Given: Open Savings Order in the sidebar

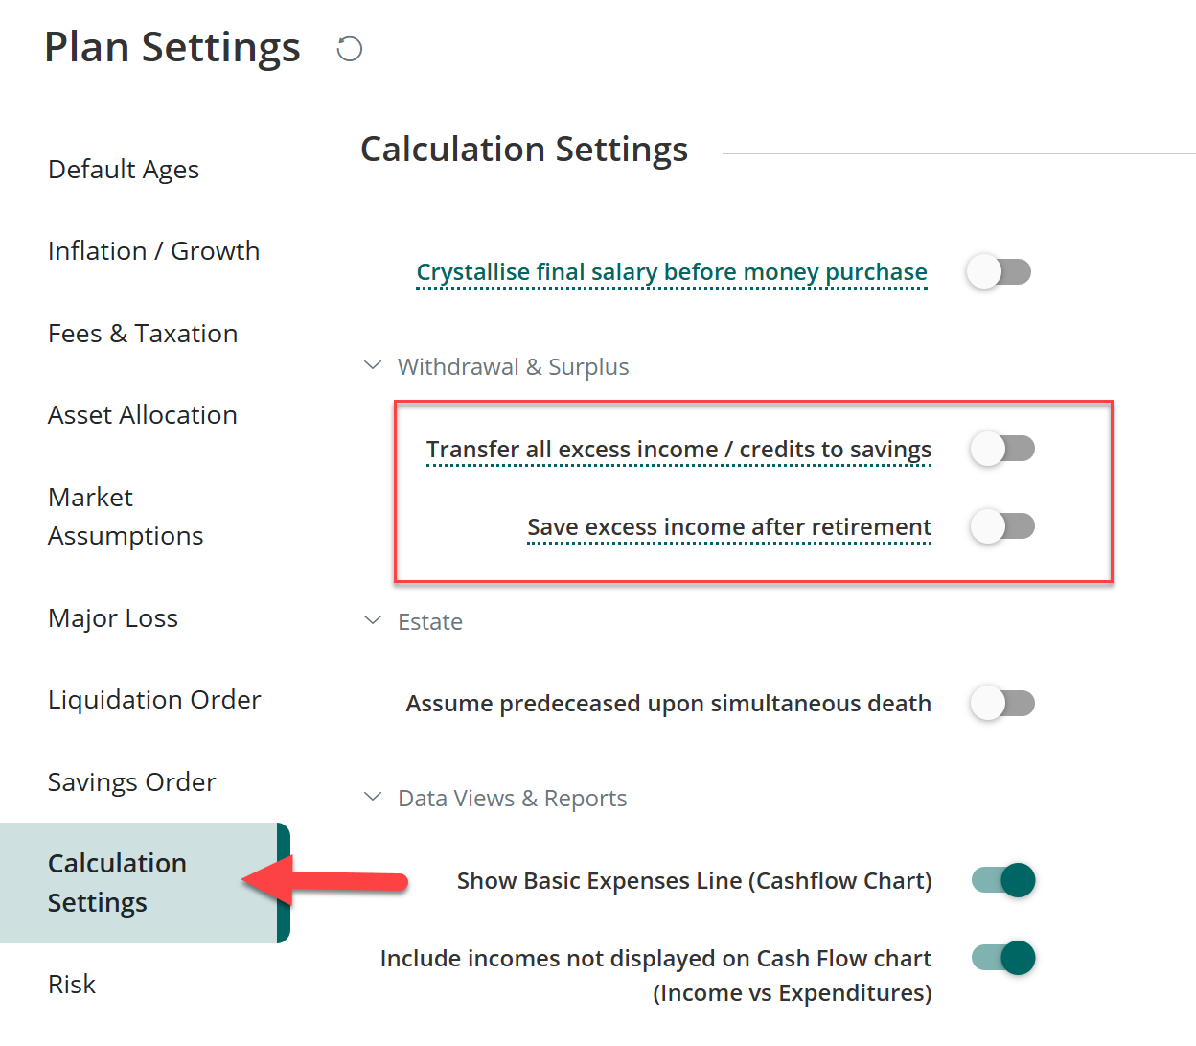Looking at the screenshot, I should [132, 781].
